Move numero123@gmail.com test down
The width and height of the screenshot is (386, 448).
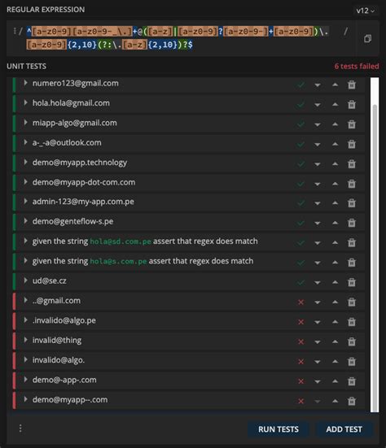click(318, 85)
